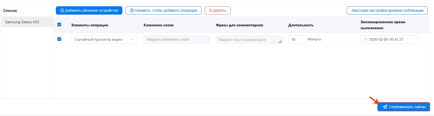Click the Введите текст комментария textarea
The width and height of the screenshot is (434, 116).
pyautogui.click(x=249, y=40)
